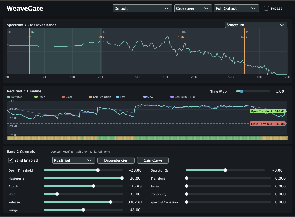295x217 pixels.
Task: Adjust the Time Width slider handle
Action: [241, 91]
